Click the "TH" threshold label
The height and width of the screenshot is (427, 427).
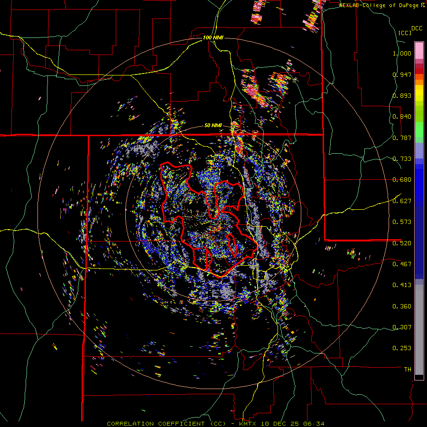408,370
